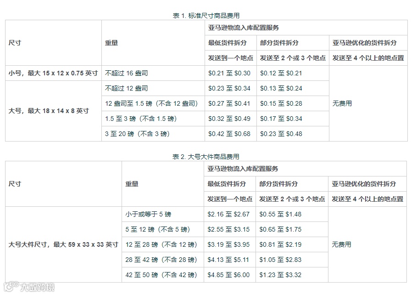Select the cell '不超过 12 盎司'
Image resolution: width=417 pixels, height=295 pixels.
(x=153, y=88)
